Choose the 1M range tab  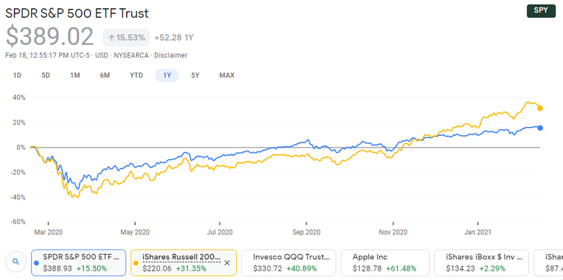[75, 75]
